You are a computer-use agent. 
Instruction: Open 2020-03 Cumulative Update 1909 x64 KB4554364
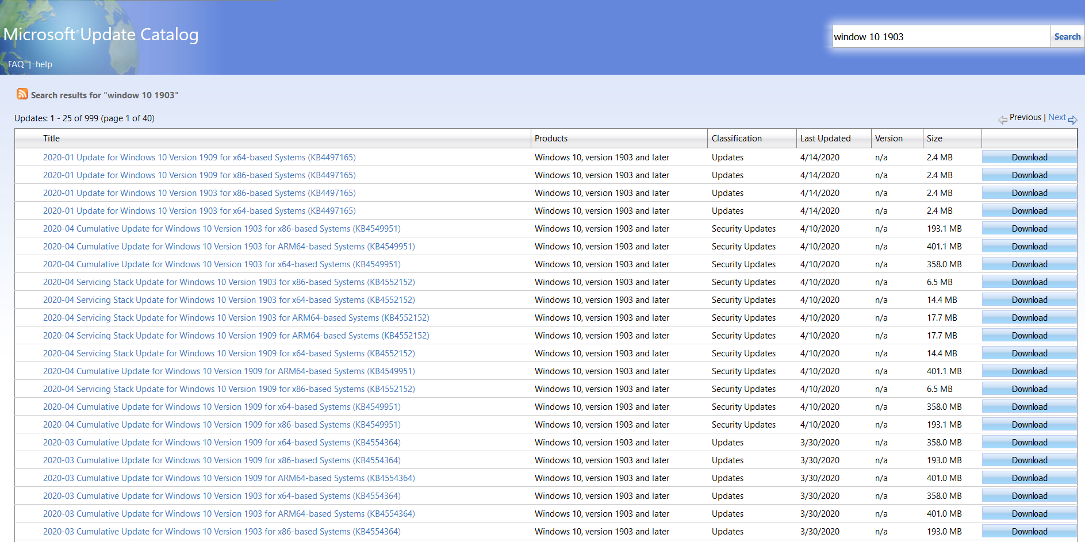(x=221, y=443)
